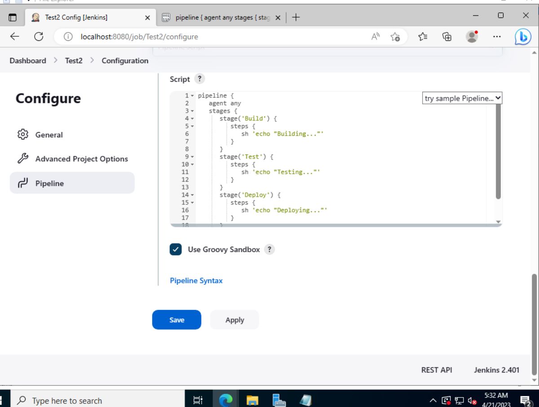Collapse the pipeline block on line 1

[x=193, y=95]
